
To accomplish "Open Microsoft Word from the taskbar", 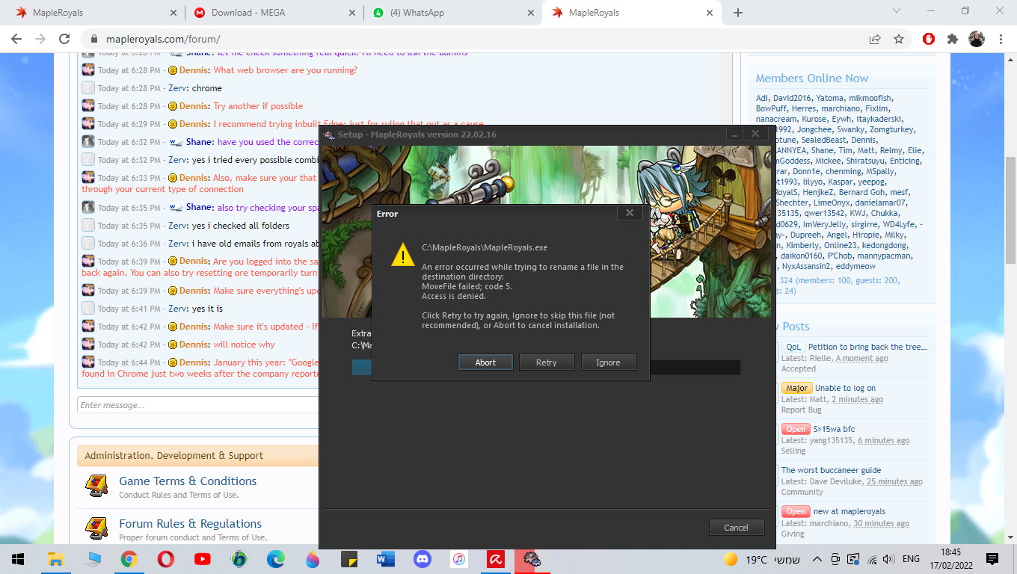I will (386, 559).
